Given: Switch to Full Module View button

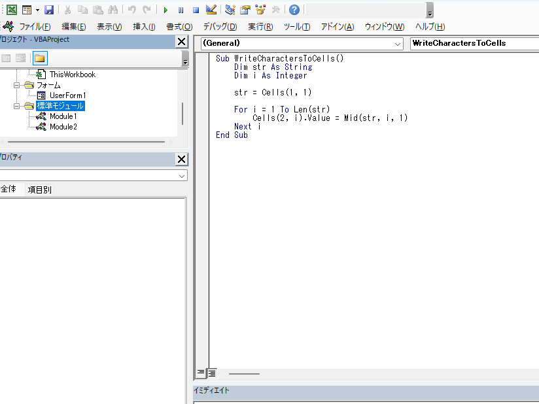Looking at the screenshot, I should [x=212, y=373].
